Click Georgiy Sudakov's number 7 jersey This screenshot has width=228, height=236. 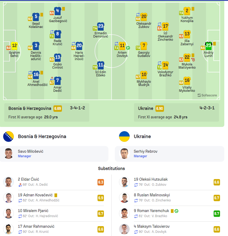(x=144, y=46)
